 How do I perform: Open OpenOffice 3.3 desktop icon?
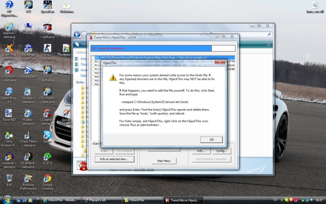pyautogui.click(x=9, y=95)
